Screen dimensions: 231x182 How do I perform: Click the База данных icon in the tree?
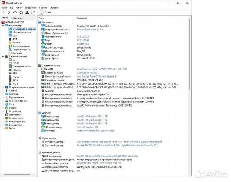coord(7,125)
